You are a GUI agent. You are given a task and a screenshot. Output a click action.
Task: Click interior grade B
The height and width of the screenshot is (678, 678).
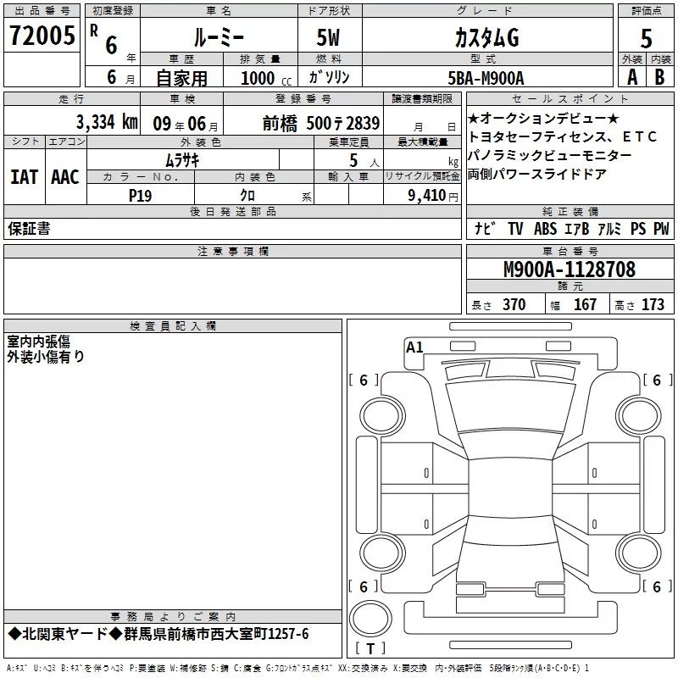point(659,77)
